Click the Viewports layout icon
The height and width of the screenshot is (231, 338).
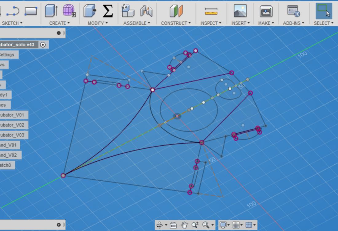tap(249, 225)
